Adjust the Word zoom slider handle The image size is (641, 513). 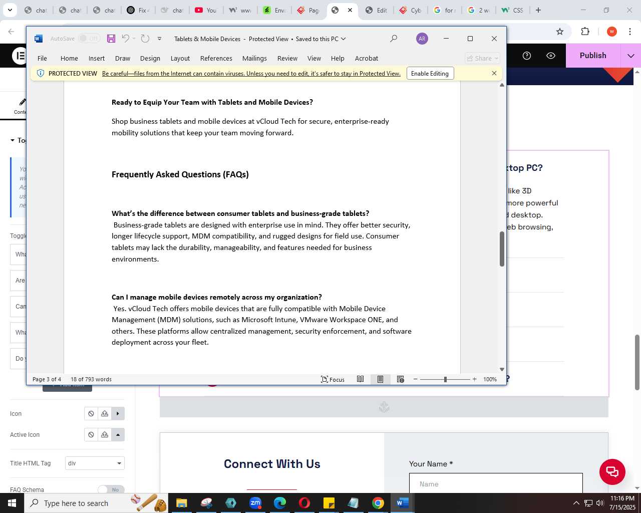pyautogui.click(x=445, y=379)
